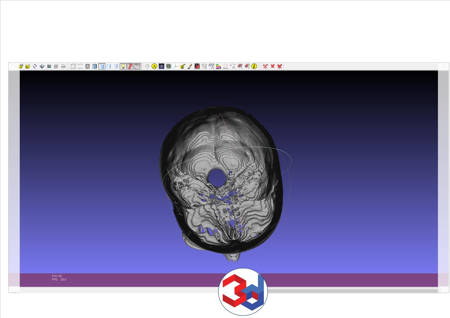Toggle points rendering mode icon

pyautogui.click(x=80, y=66)
